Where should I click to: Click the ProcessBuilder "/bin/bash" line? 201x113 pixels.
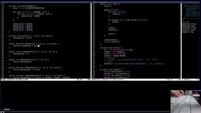pos(134,64)
